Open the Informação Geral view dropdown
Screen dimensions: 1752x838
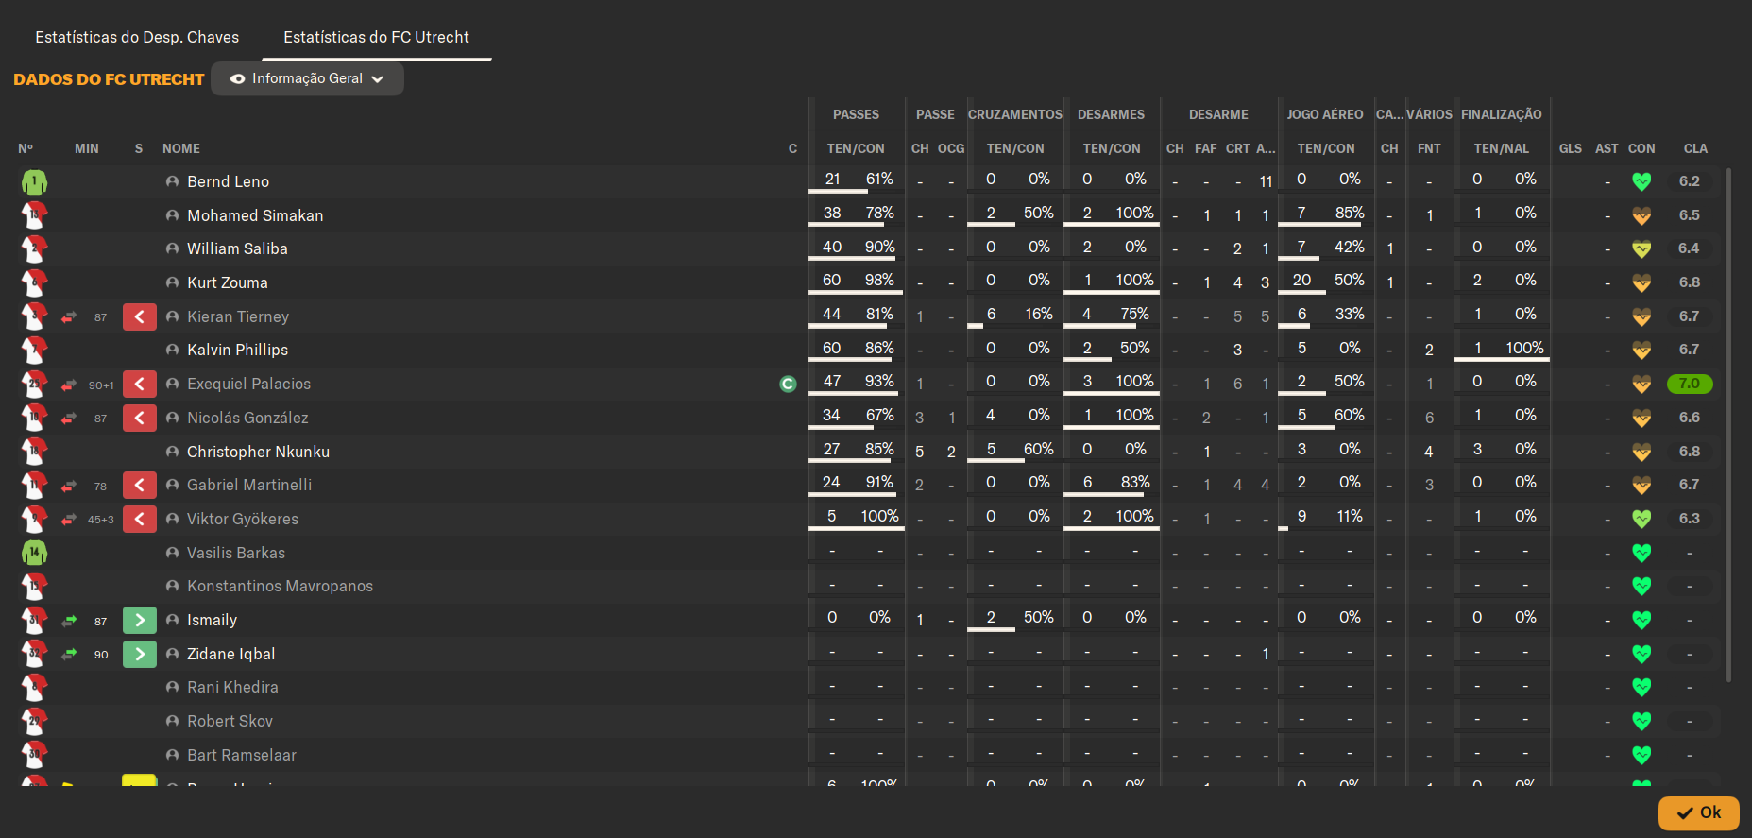[x=307, y=78]
